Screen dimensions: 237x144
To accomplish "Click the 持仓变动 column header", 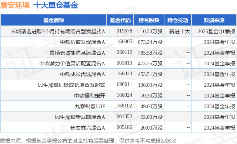I will tap(178, 20).
